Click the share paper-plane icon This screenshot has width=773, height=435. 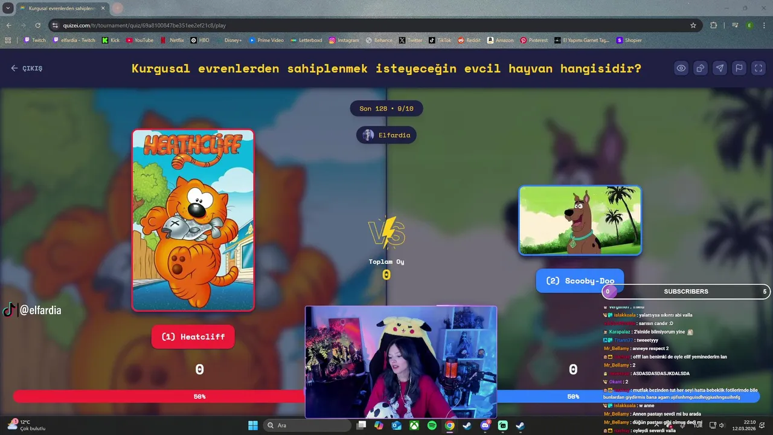pyautogui.click(x=720, y=68)
